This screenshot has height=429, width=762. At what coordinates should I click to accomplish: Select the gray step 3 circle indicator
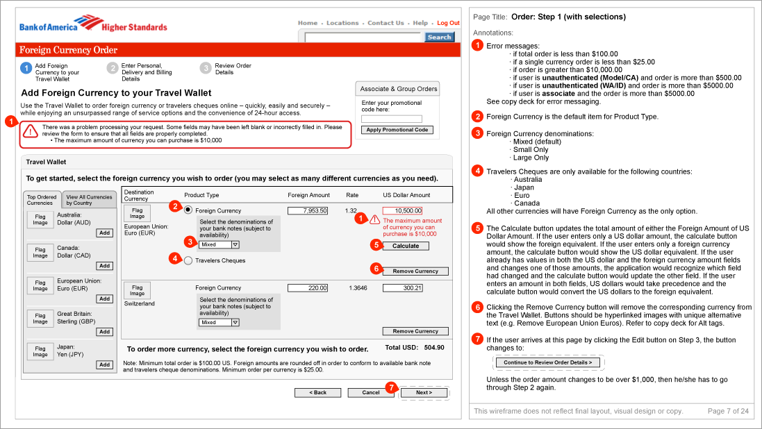[206, 68]
